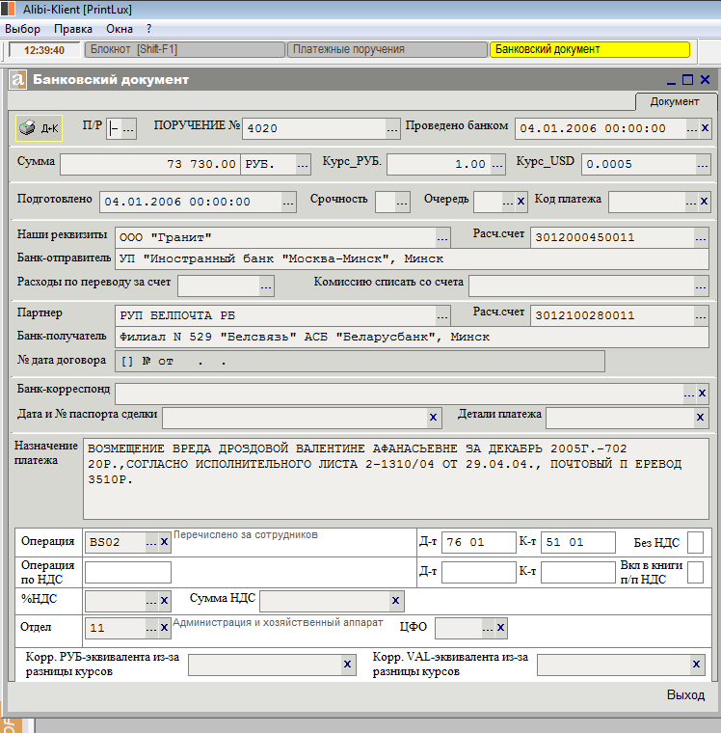
Task: Open the Выбор menu
Action: tap(22, 29)
